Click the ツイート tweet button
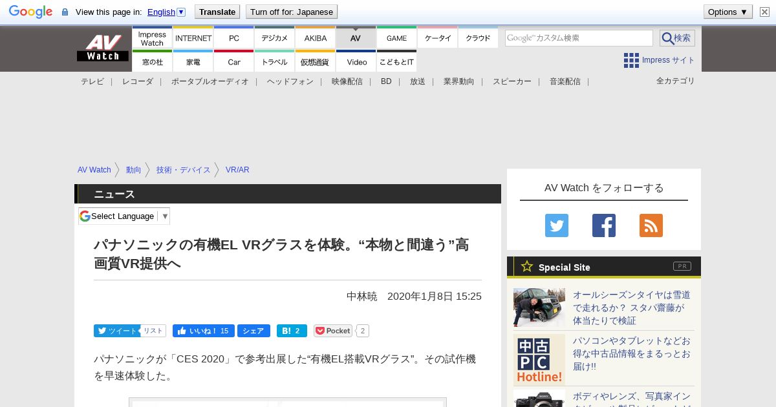776x407 pixels. 116,331
